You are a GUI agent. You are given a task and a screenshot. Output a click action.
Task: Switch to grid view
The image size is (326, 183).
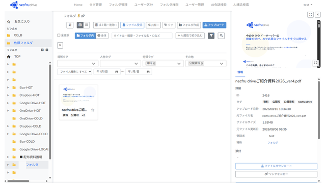click(x=80, y=25)
